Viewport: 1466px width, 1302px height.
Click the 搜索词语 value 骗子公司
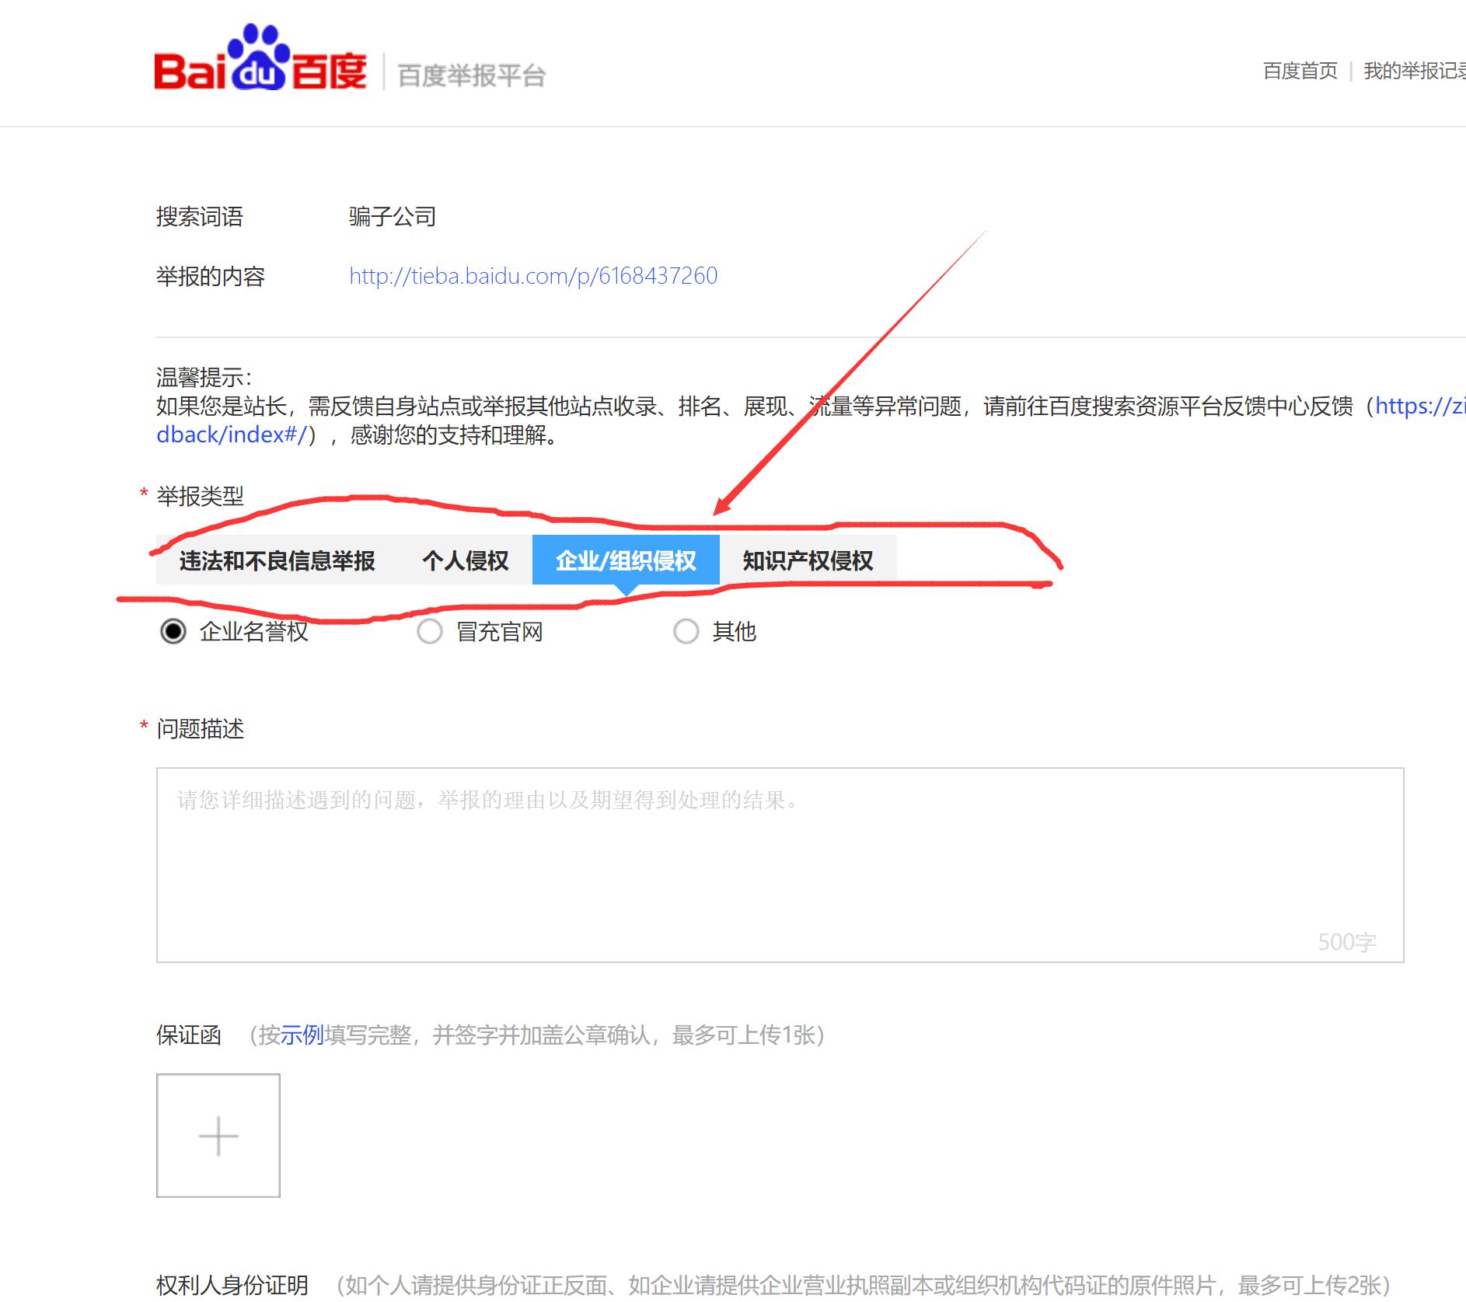point(393,216)
